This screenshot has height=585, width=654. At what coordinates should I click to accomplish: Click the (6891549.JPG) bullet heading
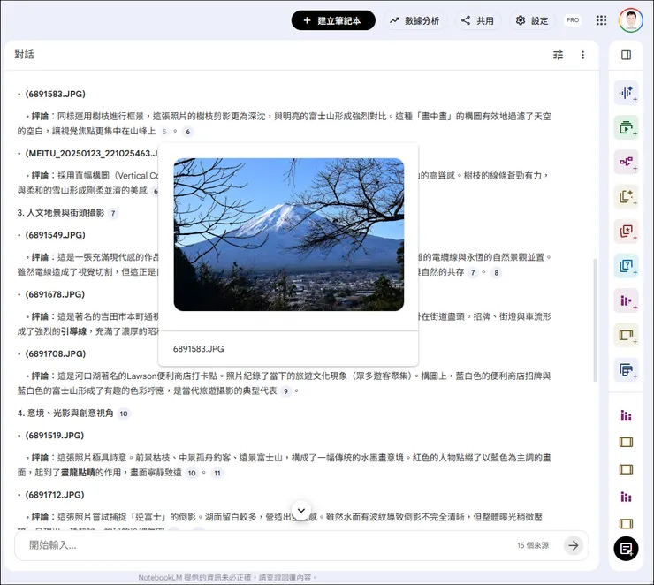pyautogui.click(x=55, y=235)
